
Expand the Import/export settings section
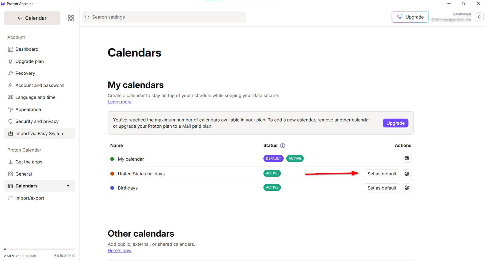[29, 198]
